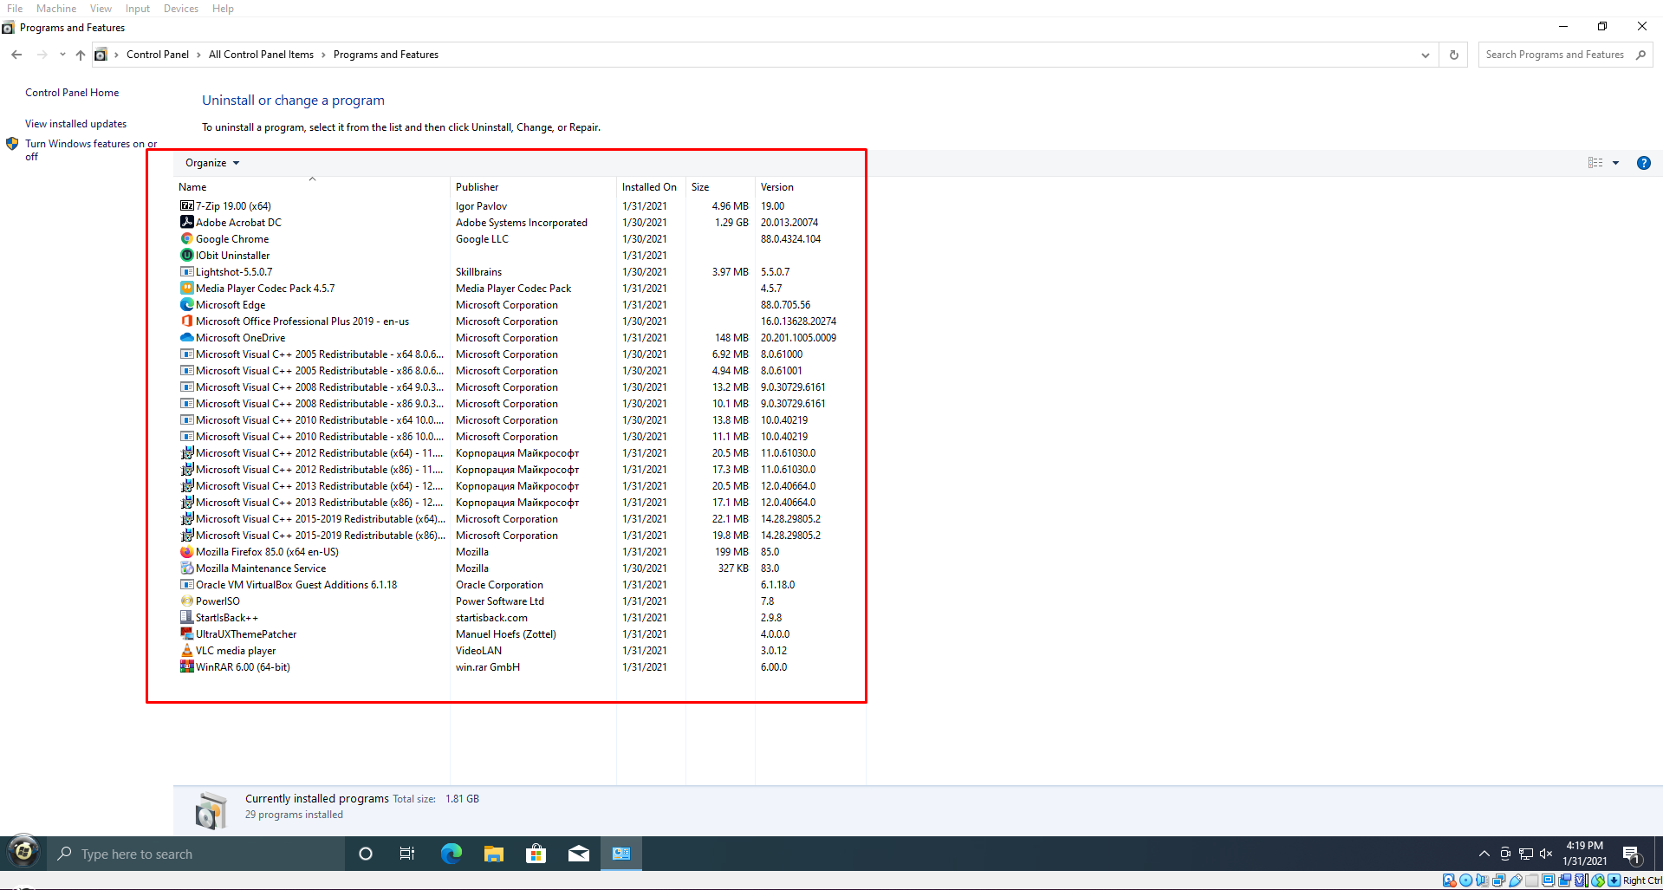Select Microsoft Visual C++ 2015-2019 Redistributable (x86)
The width and height of the screenshot is (1663, 890).
pyautogui.click(x=520, y=536)
